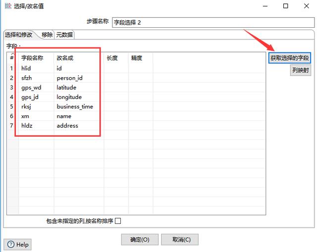Viewport: 317px width, 252px height.
Task: Click the Help question mark icon
Action: pos(11,245)
